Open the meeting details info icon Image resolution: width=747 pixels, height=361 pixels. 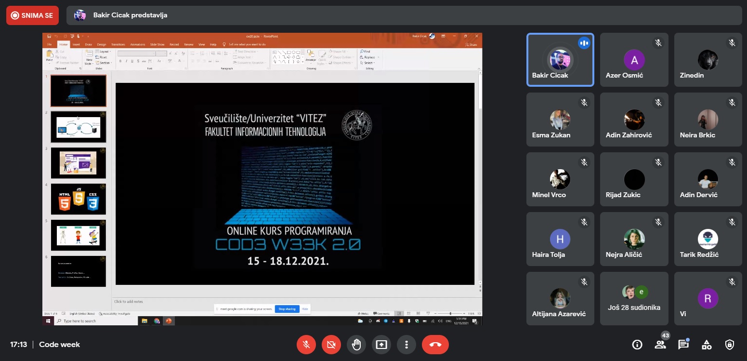tap(637, 345)
